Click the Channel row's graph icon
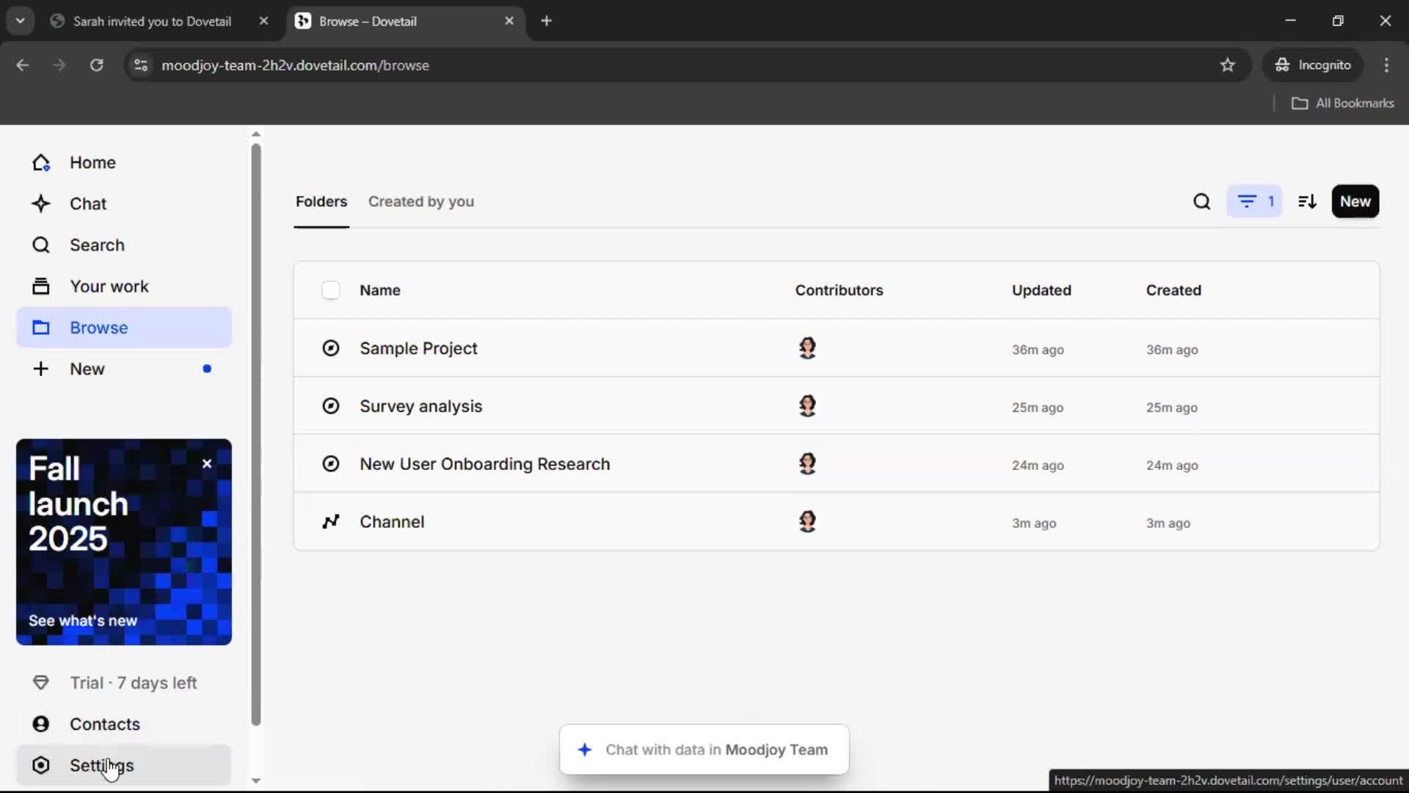Viewport: 1409px width, 793px height. tap(331, 522)
